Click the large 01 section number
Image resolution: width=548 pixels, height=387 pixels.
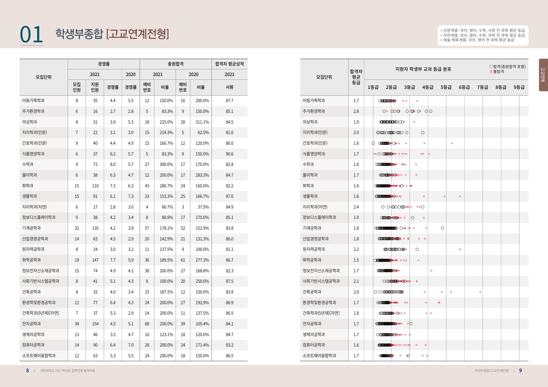coord(31,34)
